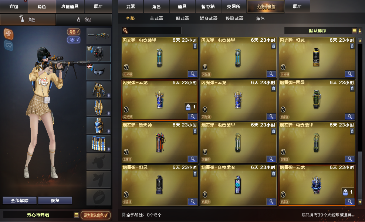Screen dimensions: 365x222
Task: Open the list menu icon beside 默认排序
Action: [x=354, y=31]
